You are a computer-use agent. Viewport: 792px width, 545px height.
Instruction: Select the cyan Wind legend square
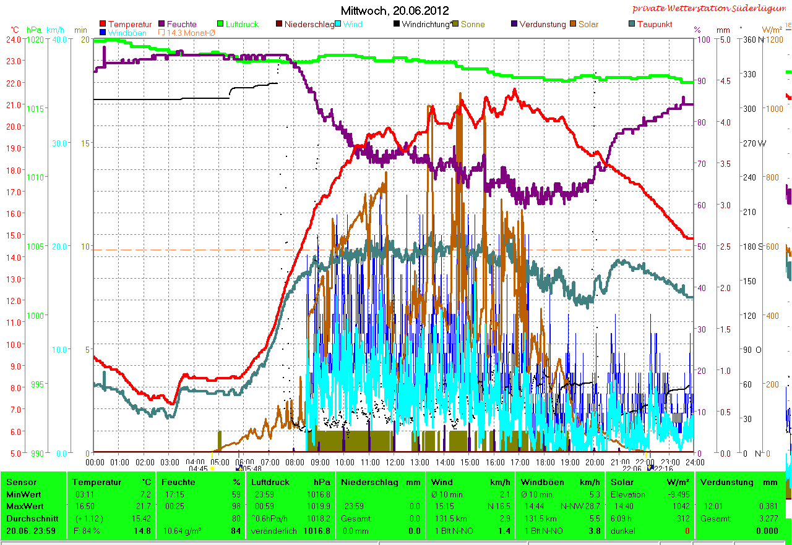click(338, 24)
